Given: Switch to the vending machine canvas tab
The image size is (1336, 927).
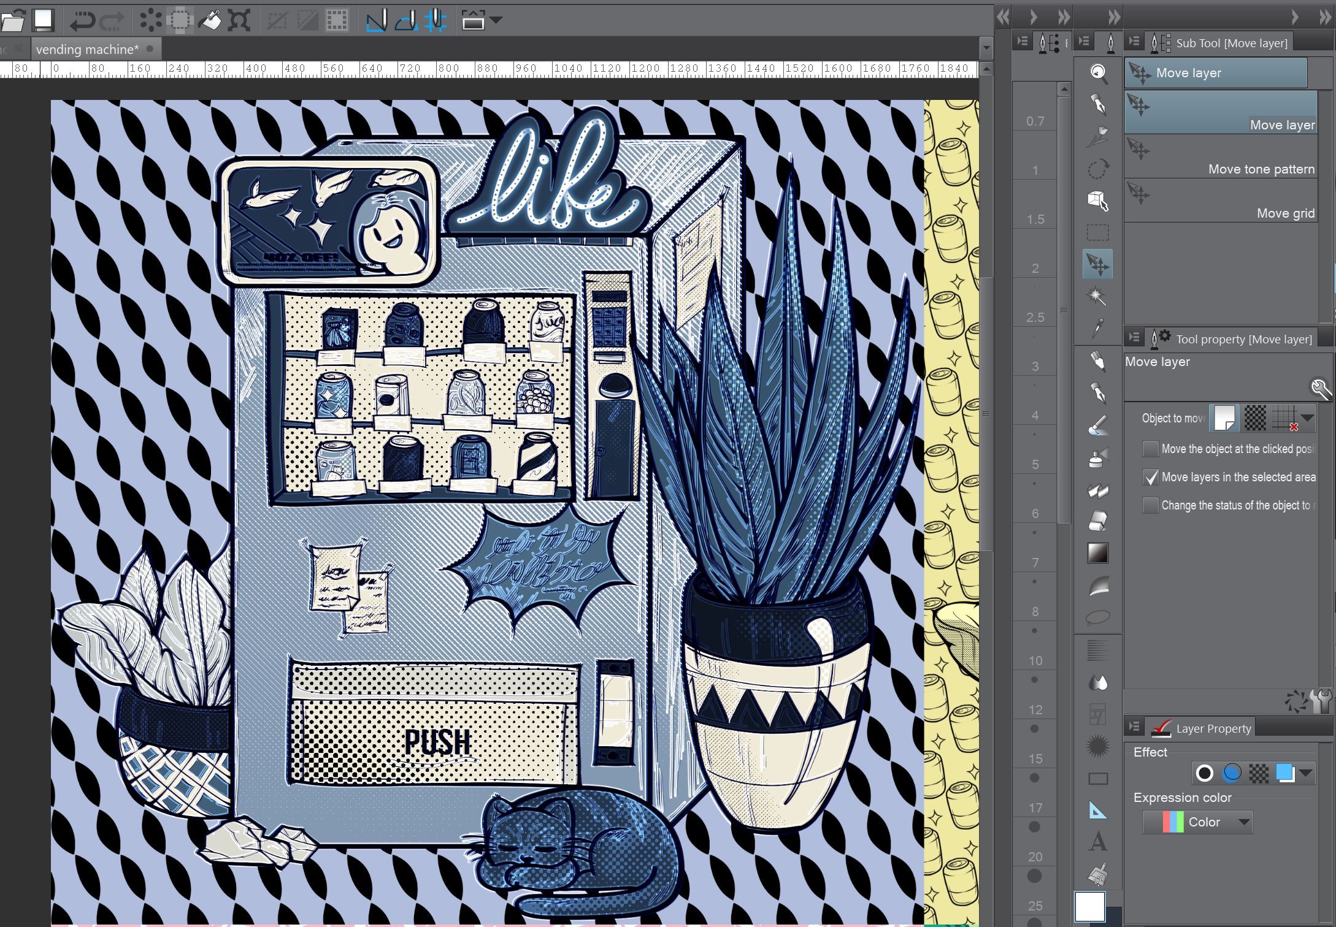Looking at the screenshot, I should point(87,49).
